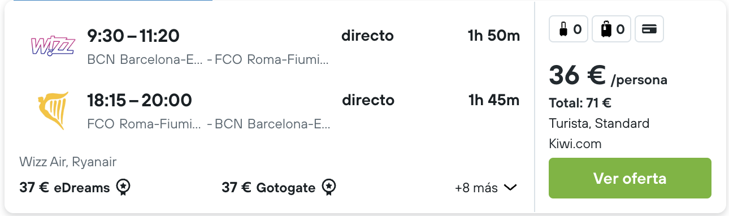Click the outbound directo stops label
This screenshot has width=729, height=216.
point(367,36)
